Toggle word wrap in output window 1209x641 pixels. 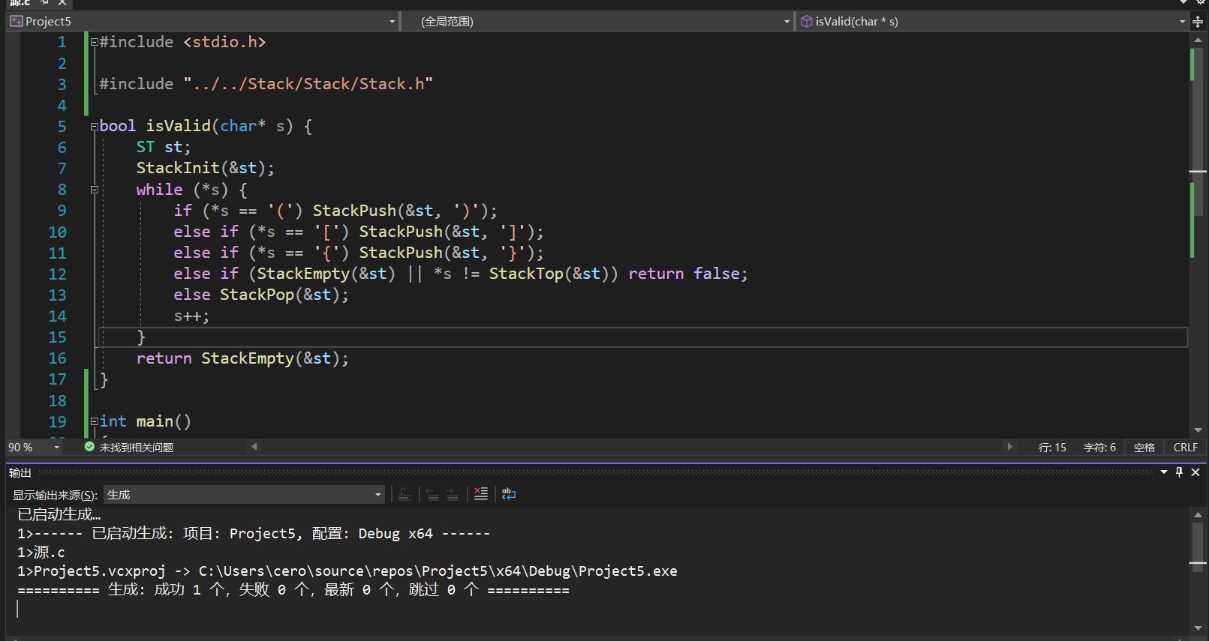click(509, 493)
